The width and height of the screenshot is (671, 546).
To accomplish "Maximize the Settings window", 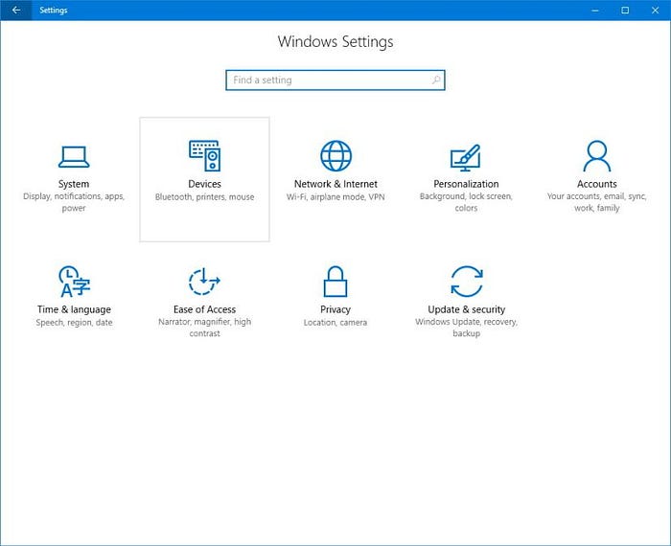I will (x=625, y=10).
